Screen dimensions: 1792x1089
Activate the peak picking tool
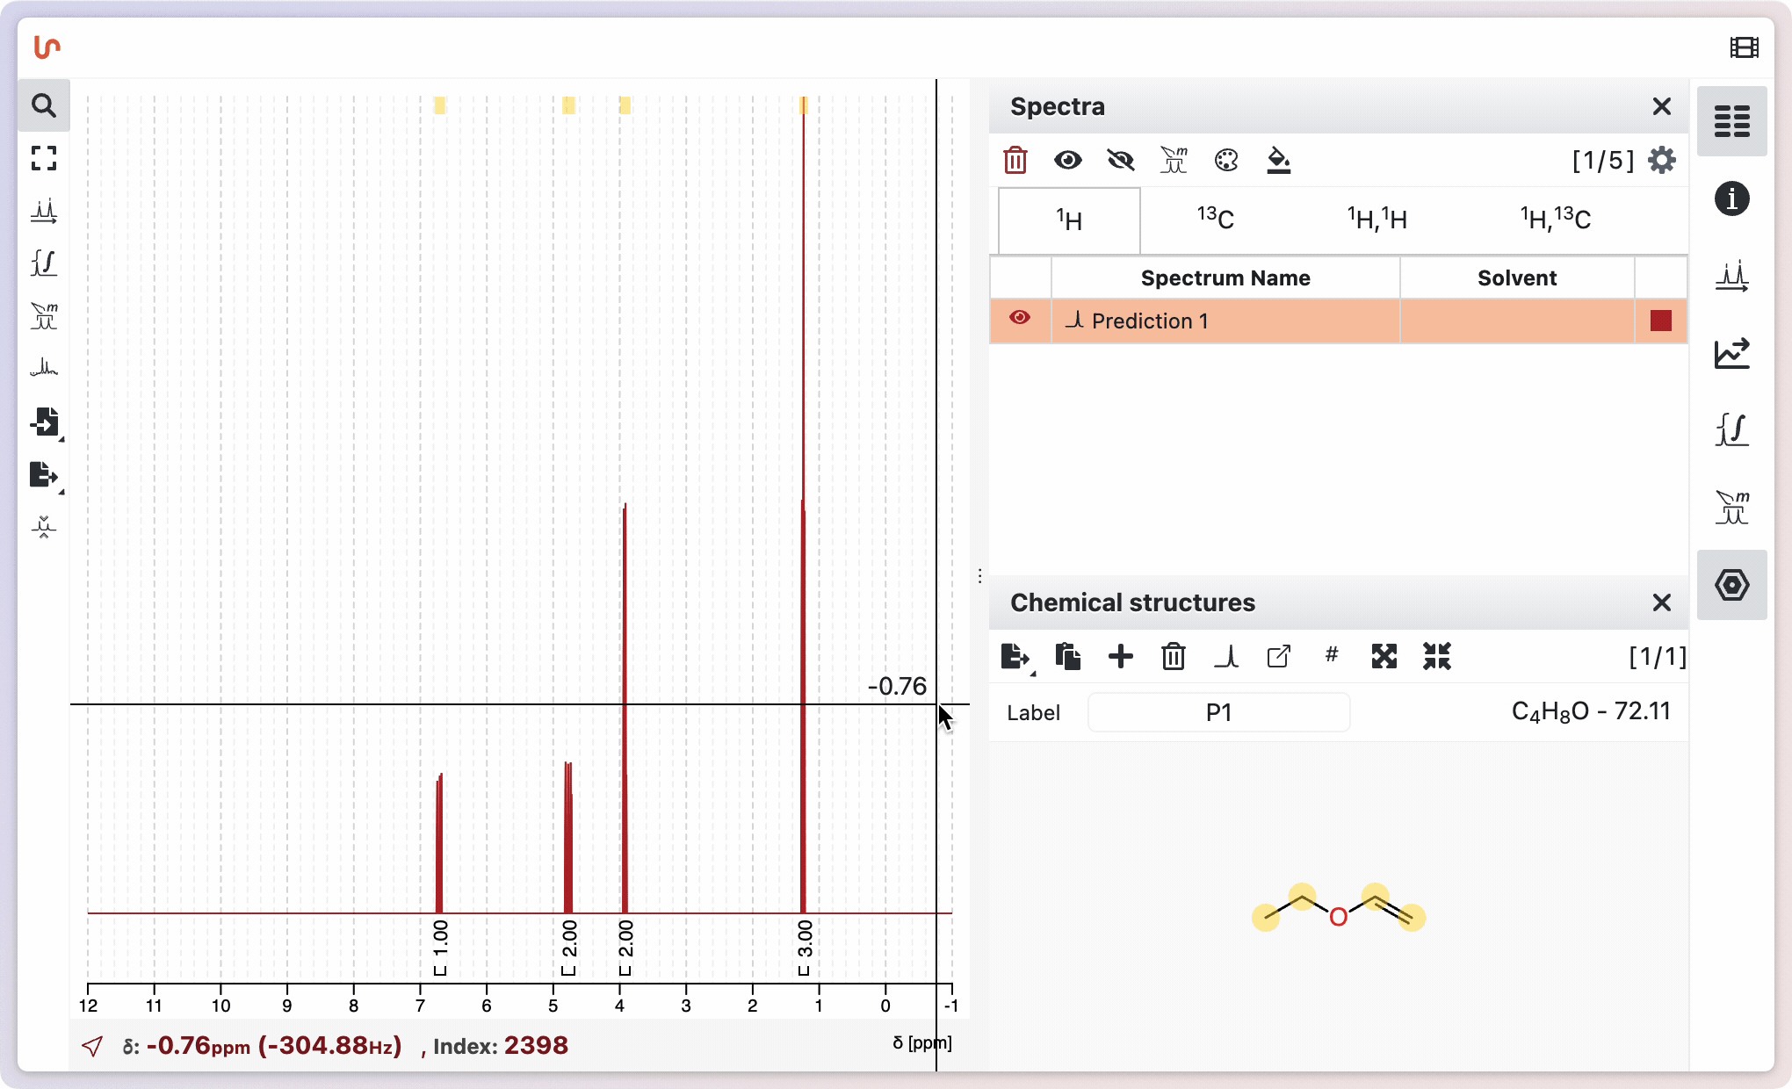coord(44,211)
